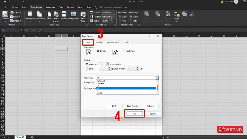
Task: Click the Tell me lightbulb search box
Action: 111,7
